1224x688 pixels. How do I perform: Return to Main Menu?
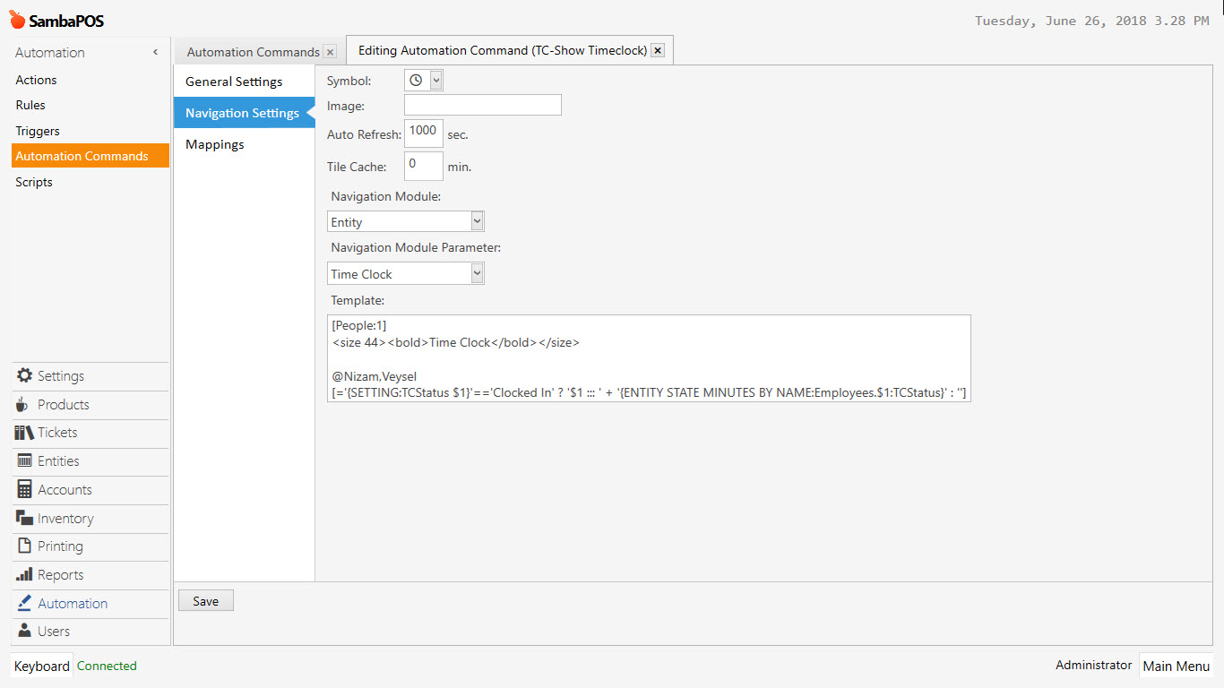click(x=1176, y=666)
